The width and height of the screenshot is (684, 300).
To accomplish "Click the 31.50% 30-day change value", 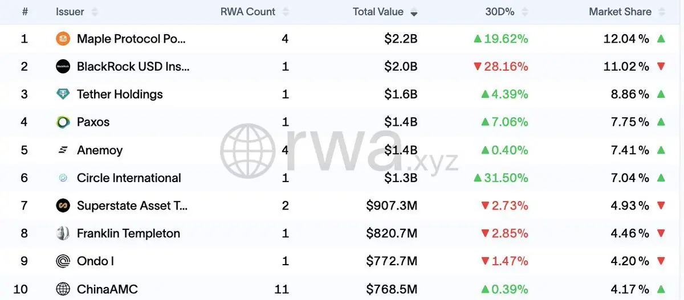I will [506, 178].
